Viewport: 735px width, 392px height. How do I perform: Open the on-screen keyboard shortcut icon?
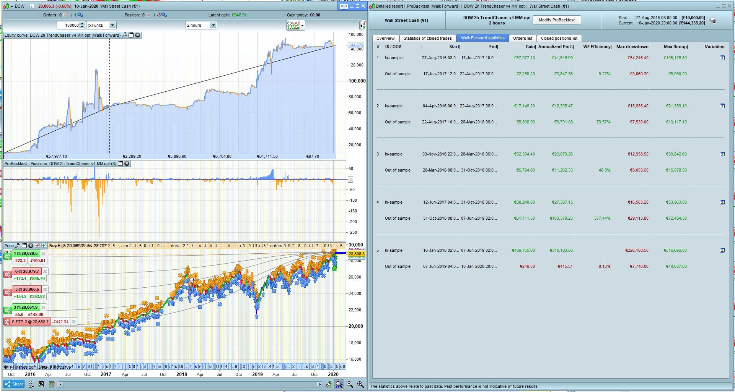pyautogui.click(x=344, y=6)
